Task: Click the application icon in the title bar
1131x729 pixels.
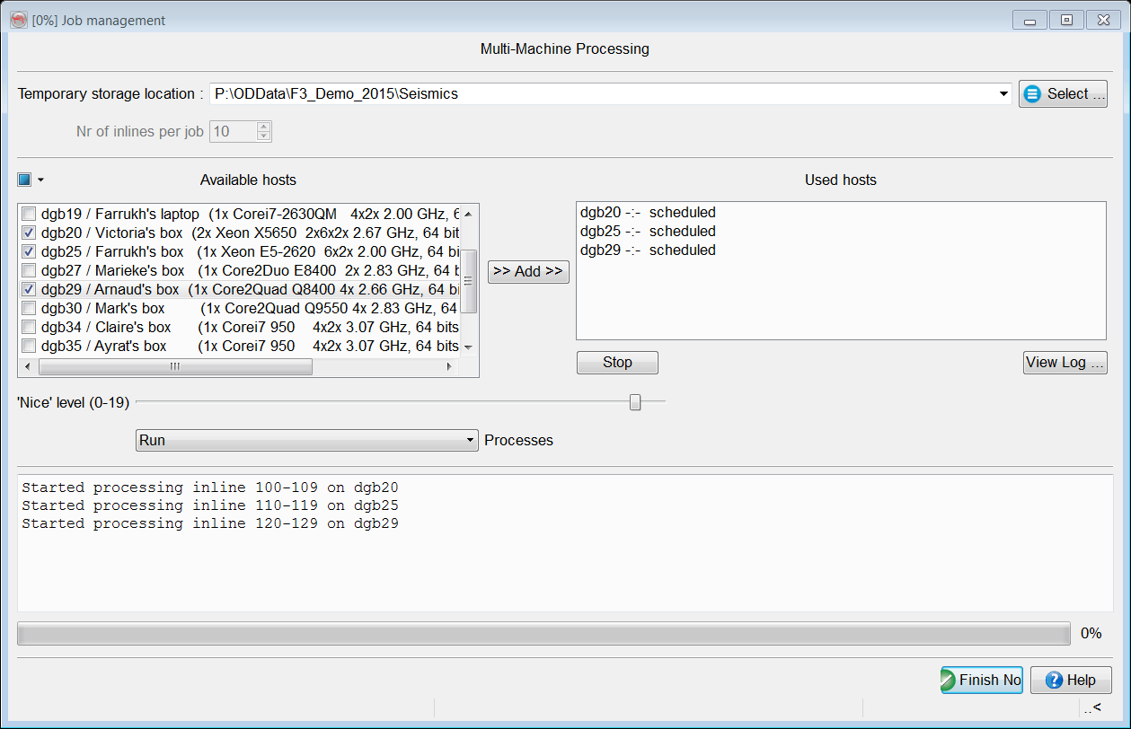Action: [x=18, y=20]
